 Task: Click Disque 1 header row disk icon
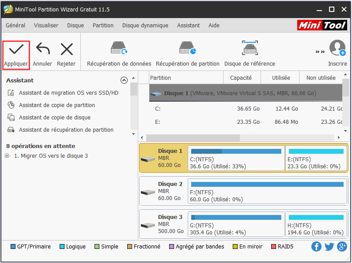156,93
